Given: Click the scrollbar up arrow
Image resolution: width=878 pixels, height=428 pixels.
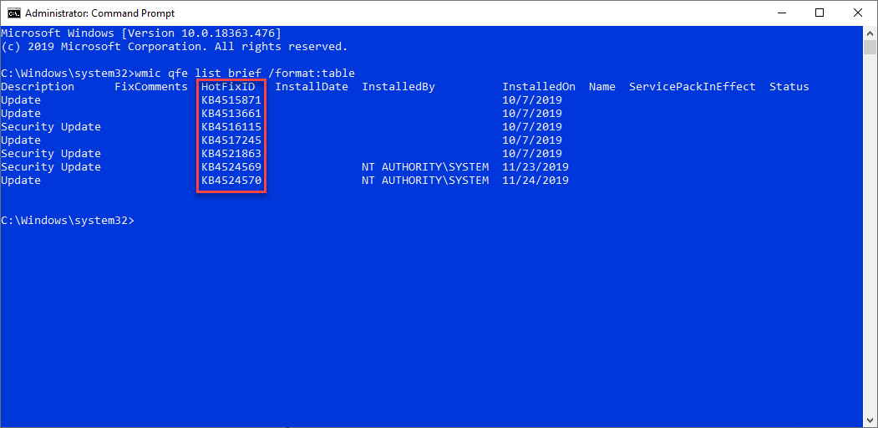Looking at the screenshot, I should click(x=870, y=33).
